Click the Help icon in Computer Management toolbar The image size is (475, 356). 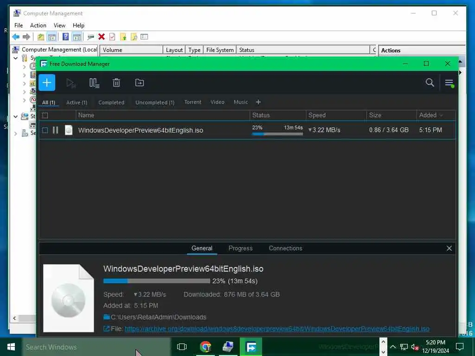click(65, 37)
